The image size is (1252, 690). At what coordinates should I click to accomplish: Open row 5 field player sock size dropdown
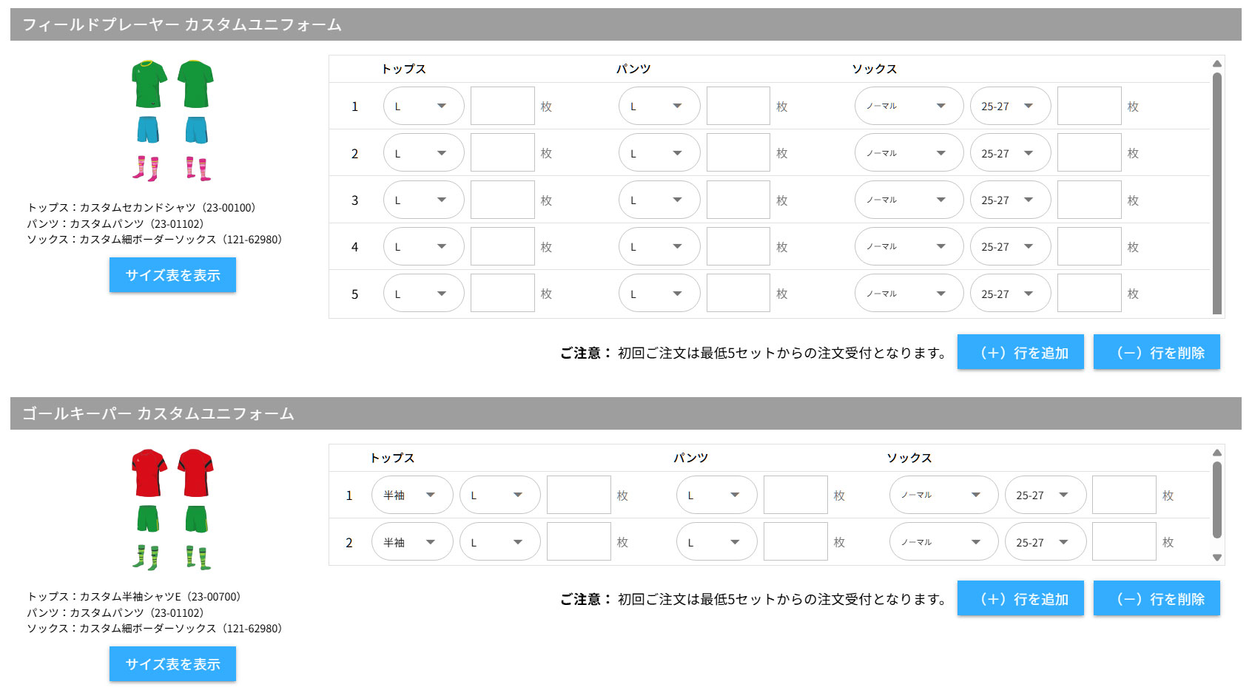coord(1009,294)
